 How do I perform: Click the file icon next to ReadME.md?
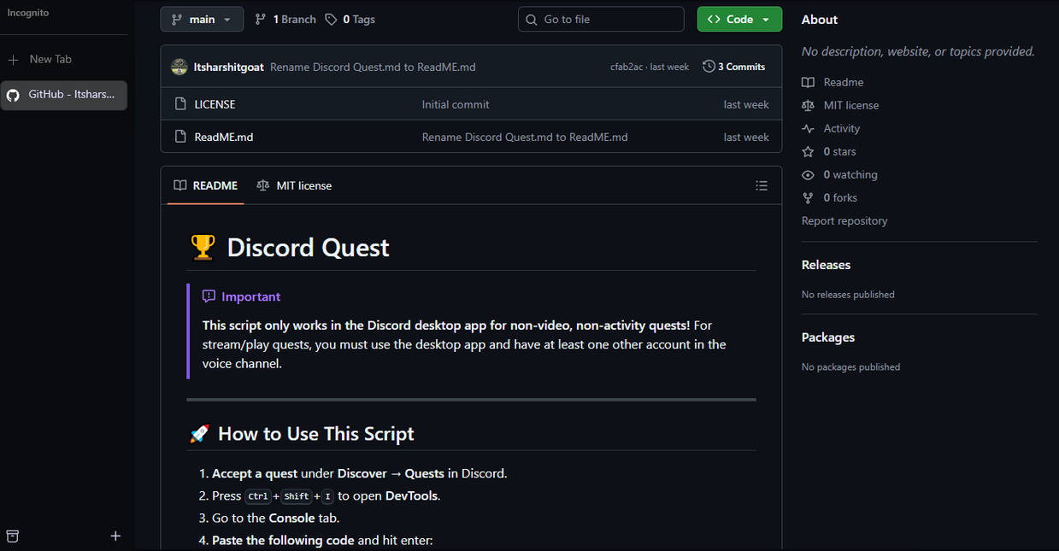pyautogui.click(x=180, y=137)
